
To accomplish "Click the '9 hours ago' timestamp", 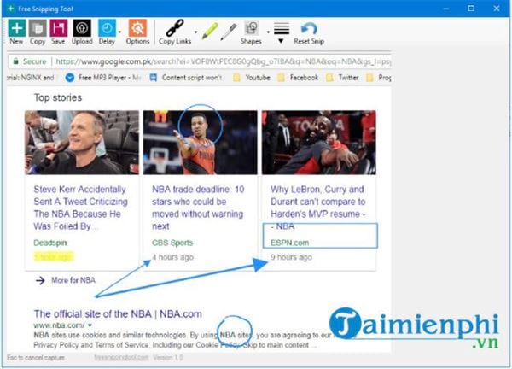I will click(x=291, y=257).
